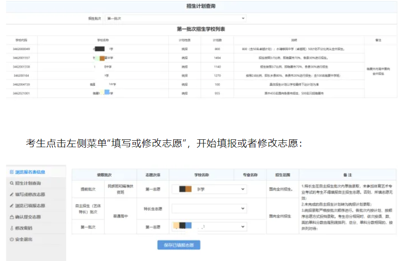Viewport: 405px width, 261px height.
Task: Click the 第一批次招生学校列表 table title
Action: 201,29
